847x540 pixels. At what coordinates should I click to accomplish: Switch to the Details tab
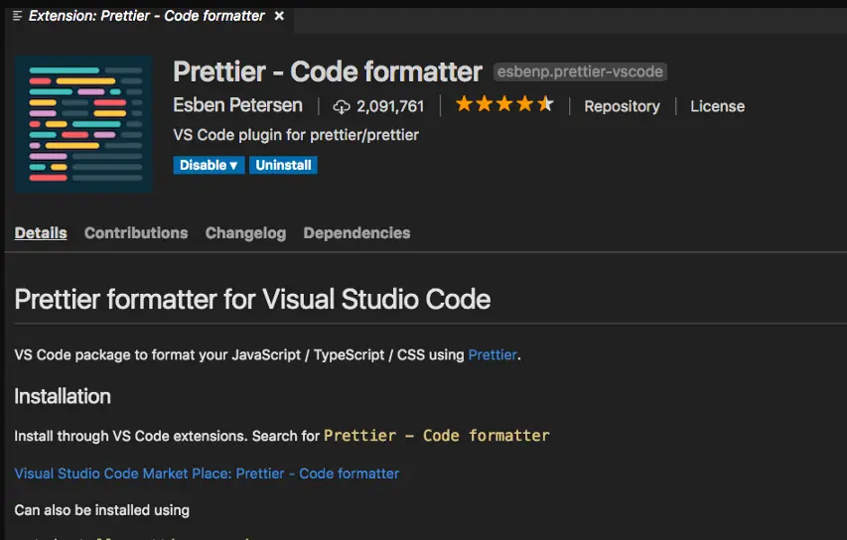41,232
